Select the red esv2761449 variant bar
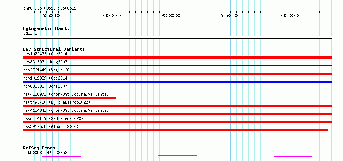The height and width of the screenshot is (161, 343). point(177,74)
